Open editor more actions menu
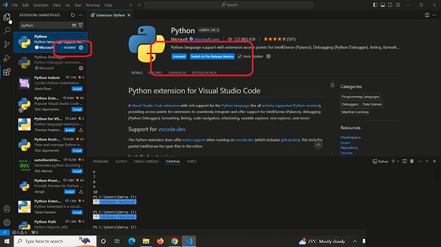441x247 pixels. [434, 15]
